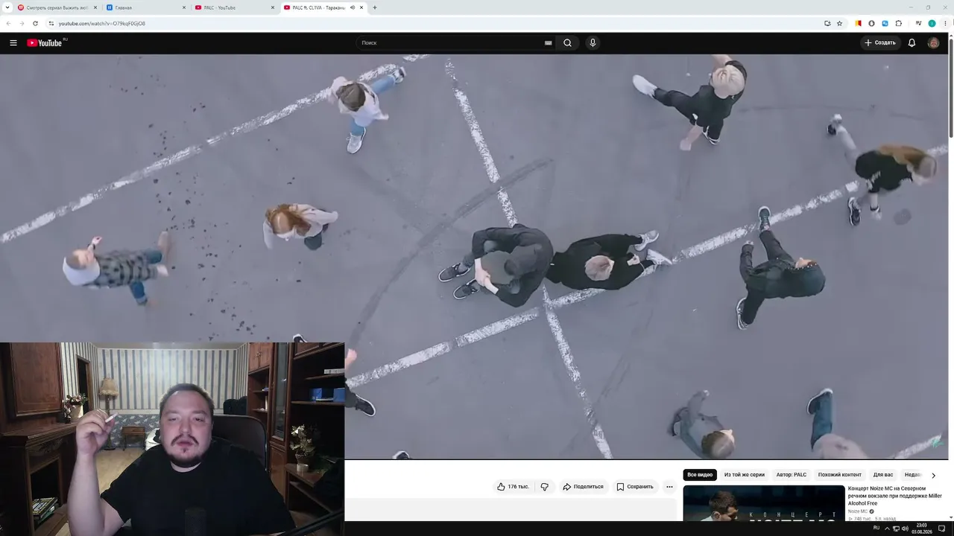Click the blue translate extension icon

(x=885, y=24)
